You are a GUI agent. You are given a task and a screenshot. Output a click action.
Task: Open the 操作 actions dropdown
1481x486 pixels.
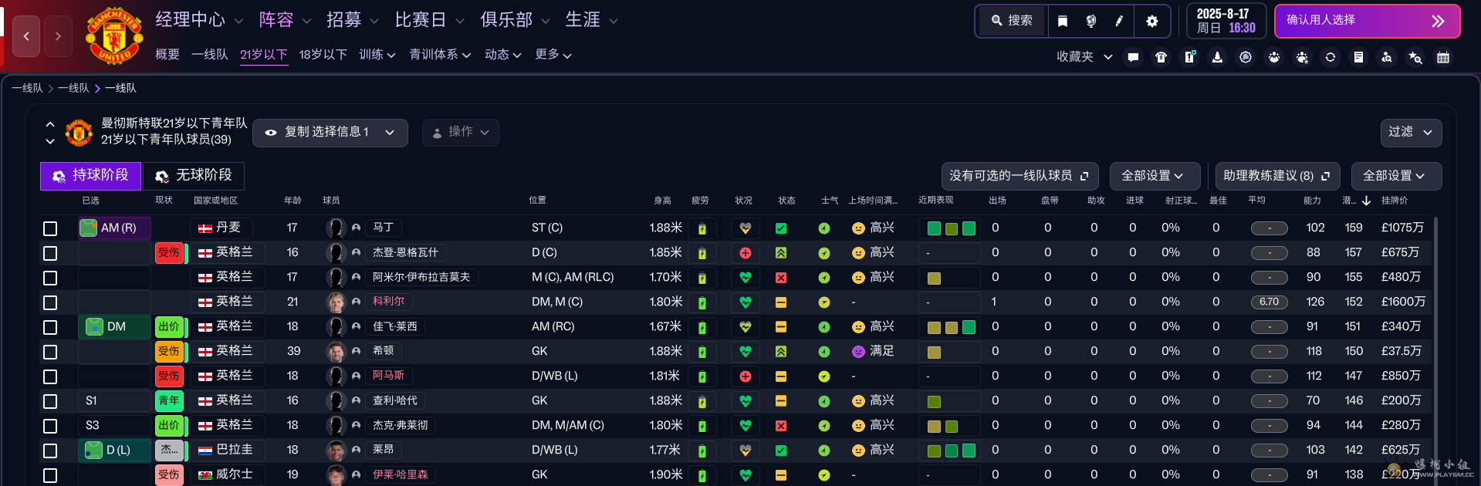pyautogui.click(x=460, y=133)
